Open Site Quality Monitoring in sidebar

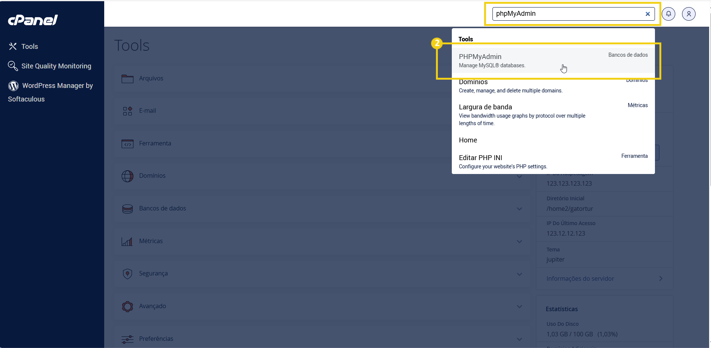[56, 66]
